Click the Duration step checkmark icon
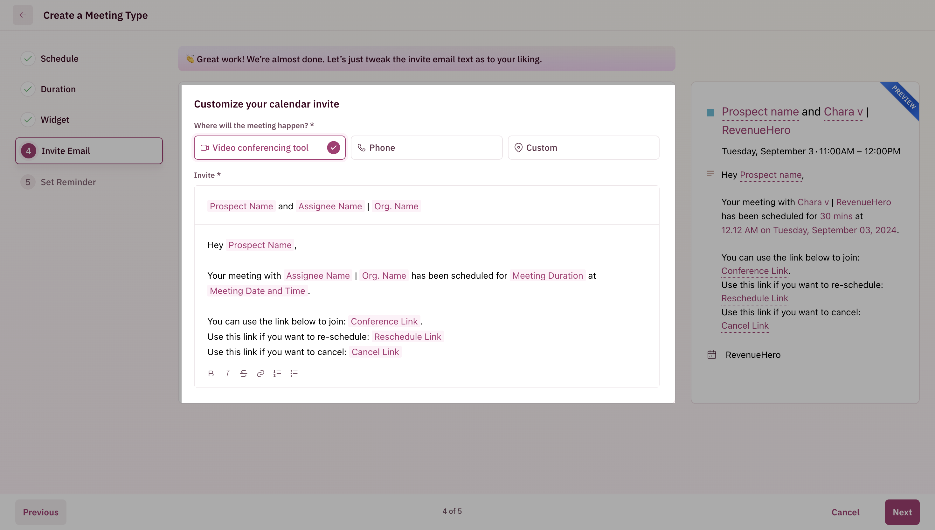This screenshot has width=935, height=530. (x=28, y=89)
